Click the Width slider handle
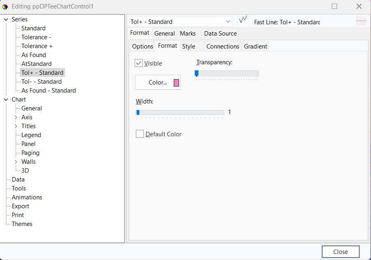Image resolution: width=371 pixels, height=260 pixels. [138, 112]
